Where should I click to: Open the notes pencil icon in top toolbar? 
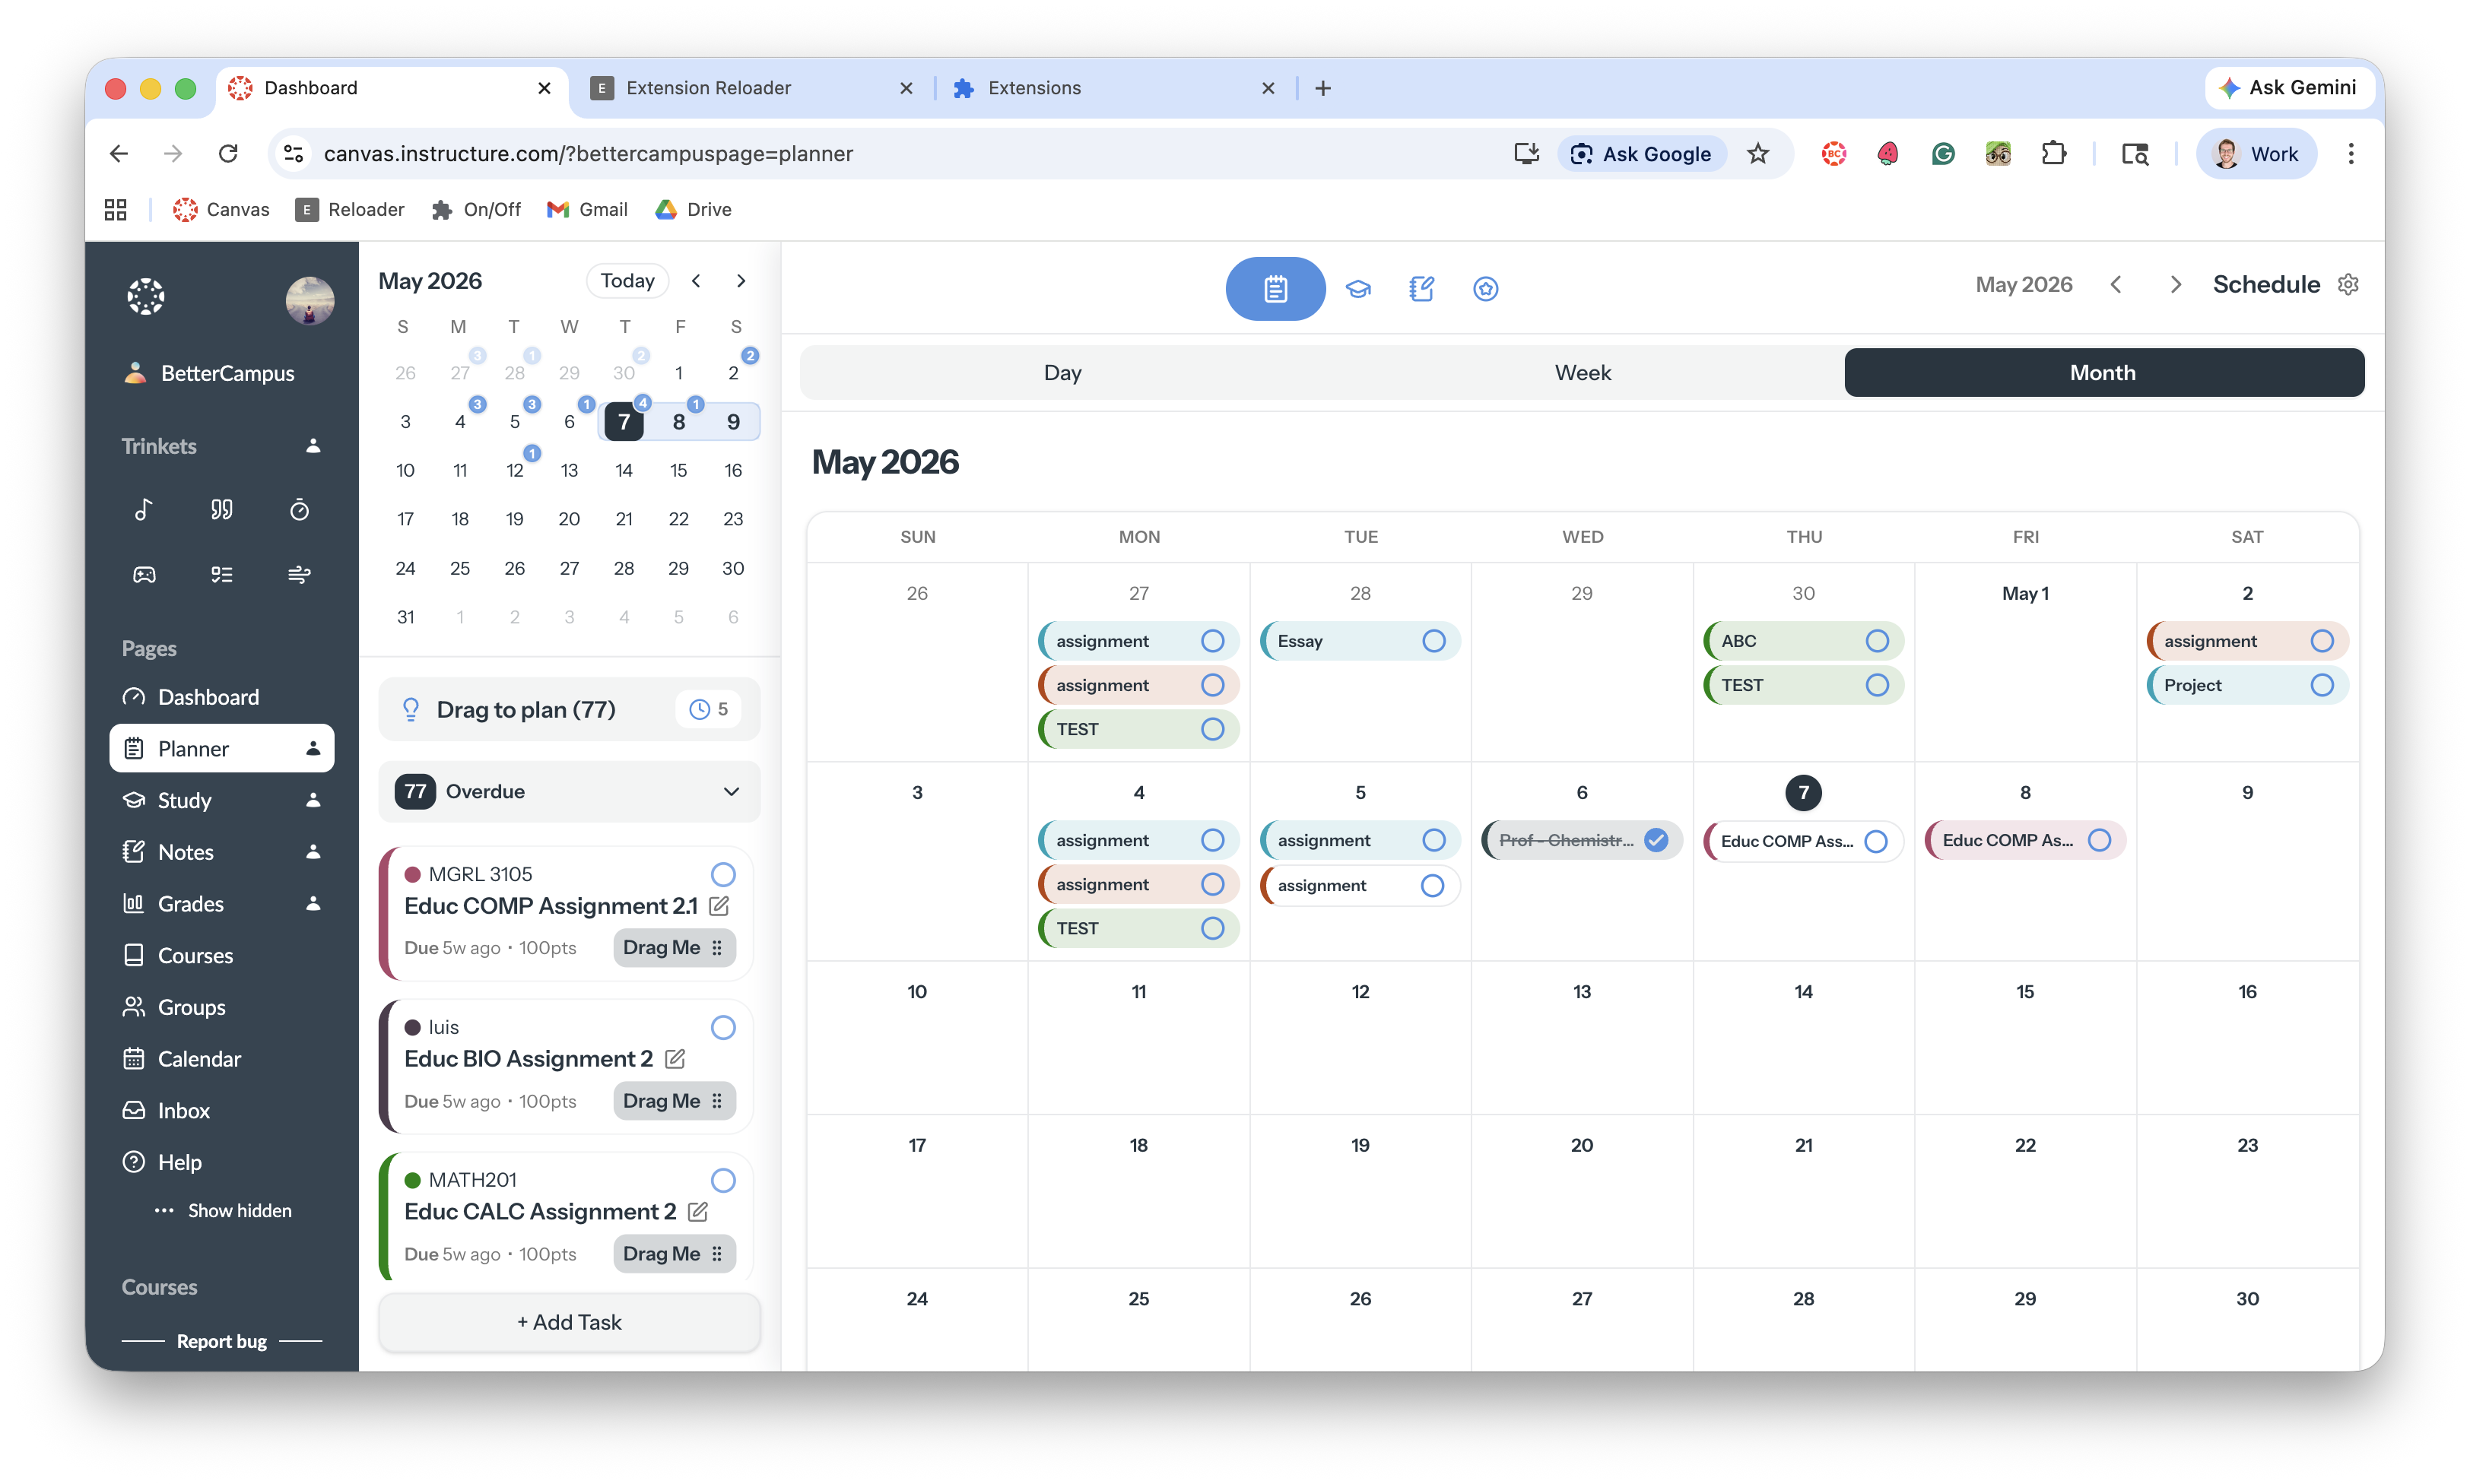1421,289
